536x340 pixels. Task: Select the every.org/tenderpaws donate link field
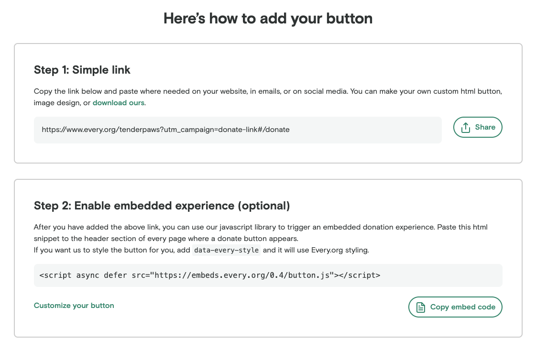point(238,130)
